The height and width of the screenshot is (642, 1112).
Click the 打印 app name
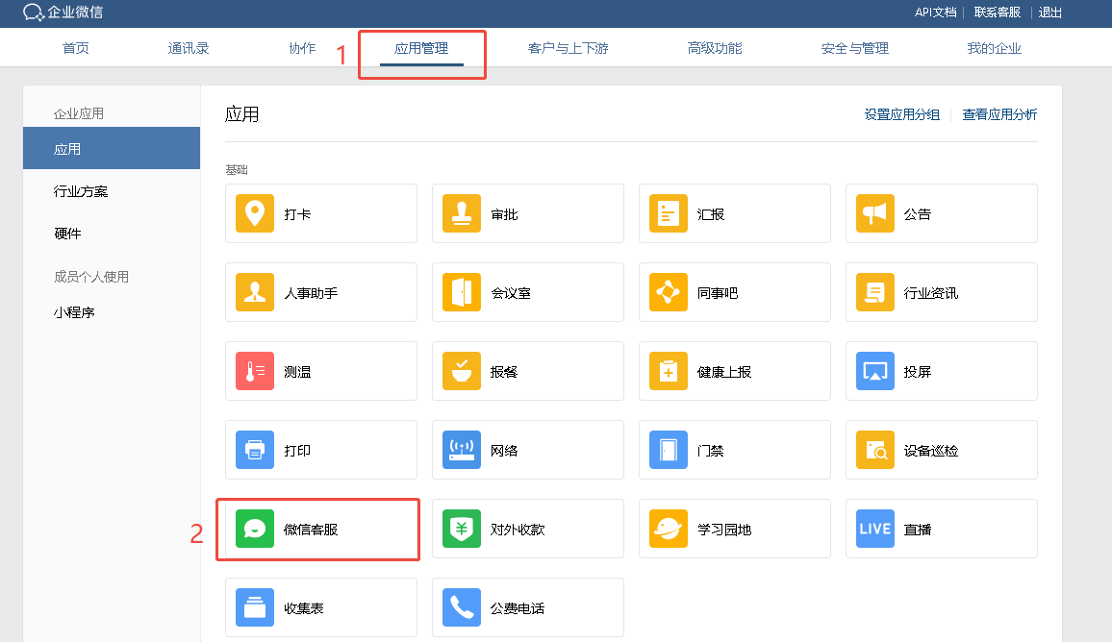(x=297, y=450)
